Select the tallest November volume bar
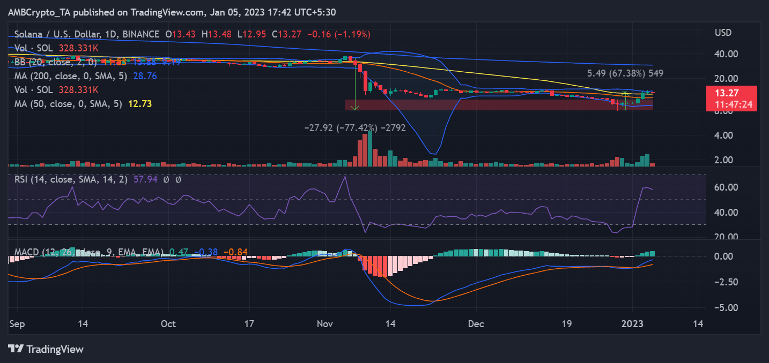Viewport: 769px width, 363px height. pyautogui.click(x=370, y=148)
